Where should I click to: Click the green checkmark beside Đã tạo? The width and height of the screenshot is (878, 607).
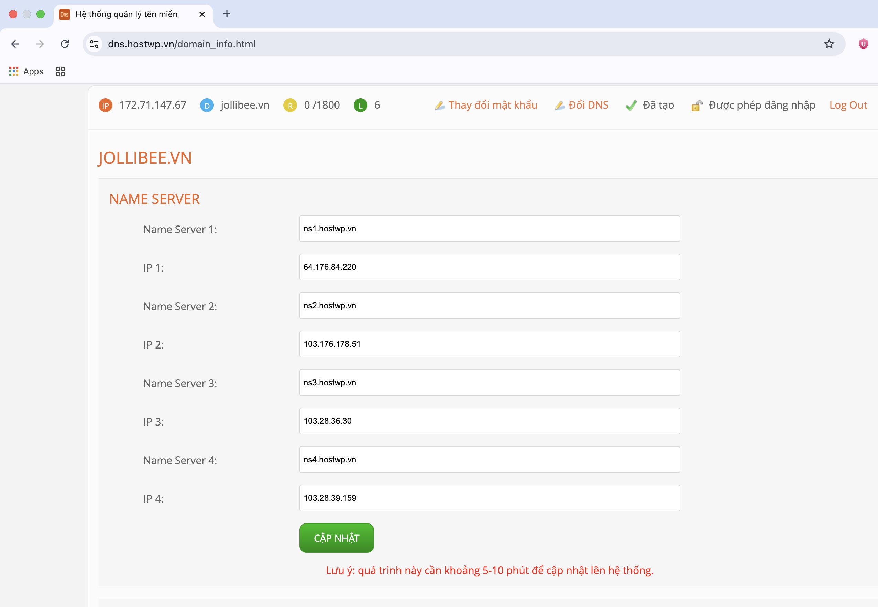click(x=631, y=106)
